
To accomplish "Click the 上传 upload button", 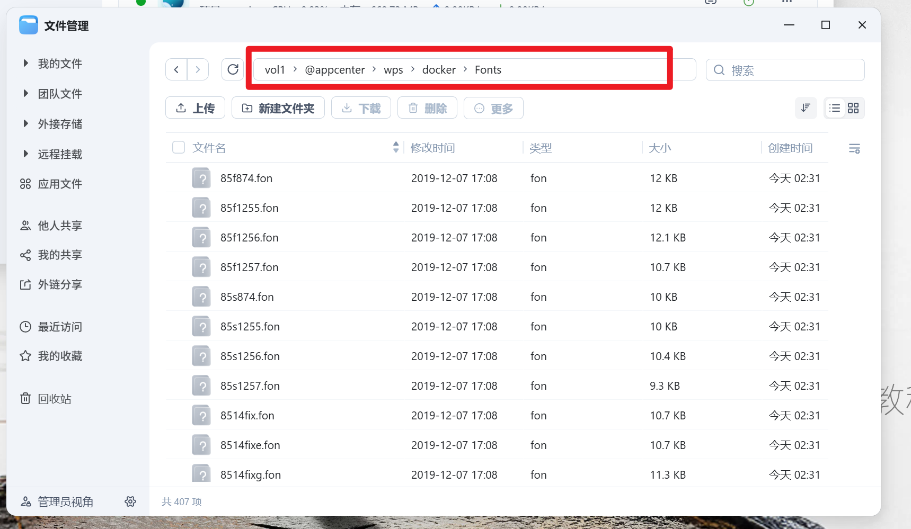I will click(x=196, y=108).
